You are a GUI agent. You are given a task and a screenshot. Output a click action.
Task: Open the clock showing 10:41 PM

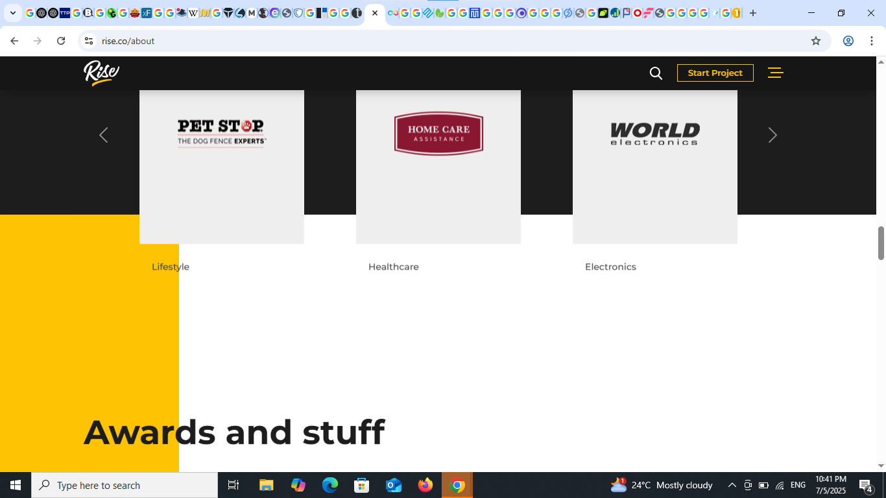coord(831,485)
